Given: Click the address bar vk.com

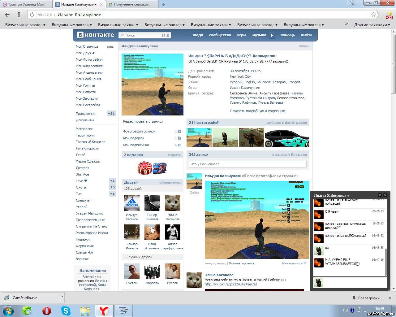Looking at the screenshot, I should coord(198,15).
